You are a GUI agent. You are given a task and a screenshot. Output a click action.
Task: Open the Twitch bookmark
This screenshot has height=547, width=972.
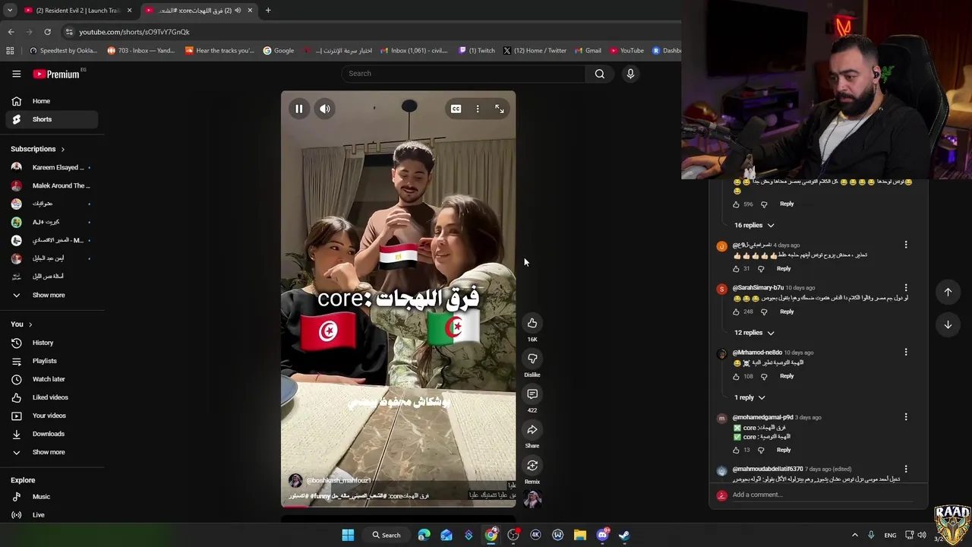coord(477,51)
